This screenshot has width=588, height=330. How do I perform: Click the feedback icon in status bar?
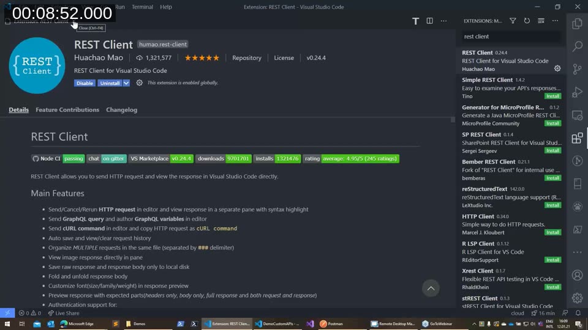tap(565, 313)
